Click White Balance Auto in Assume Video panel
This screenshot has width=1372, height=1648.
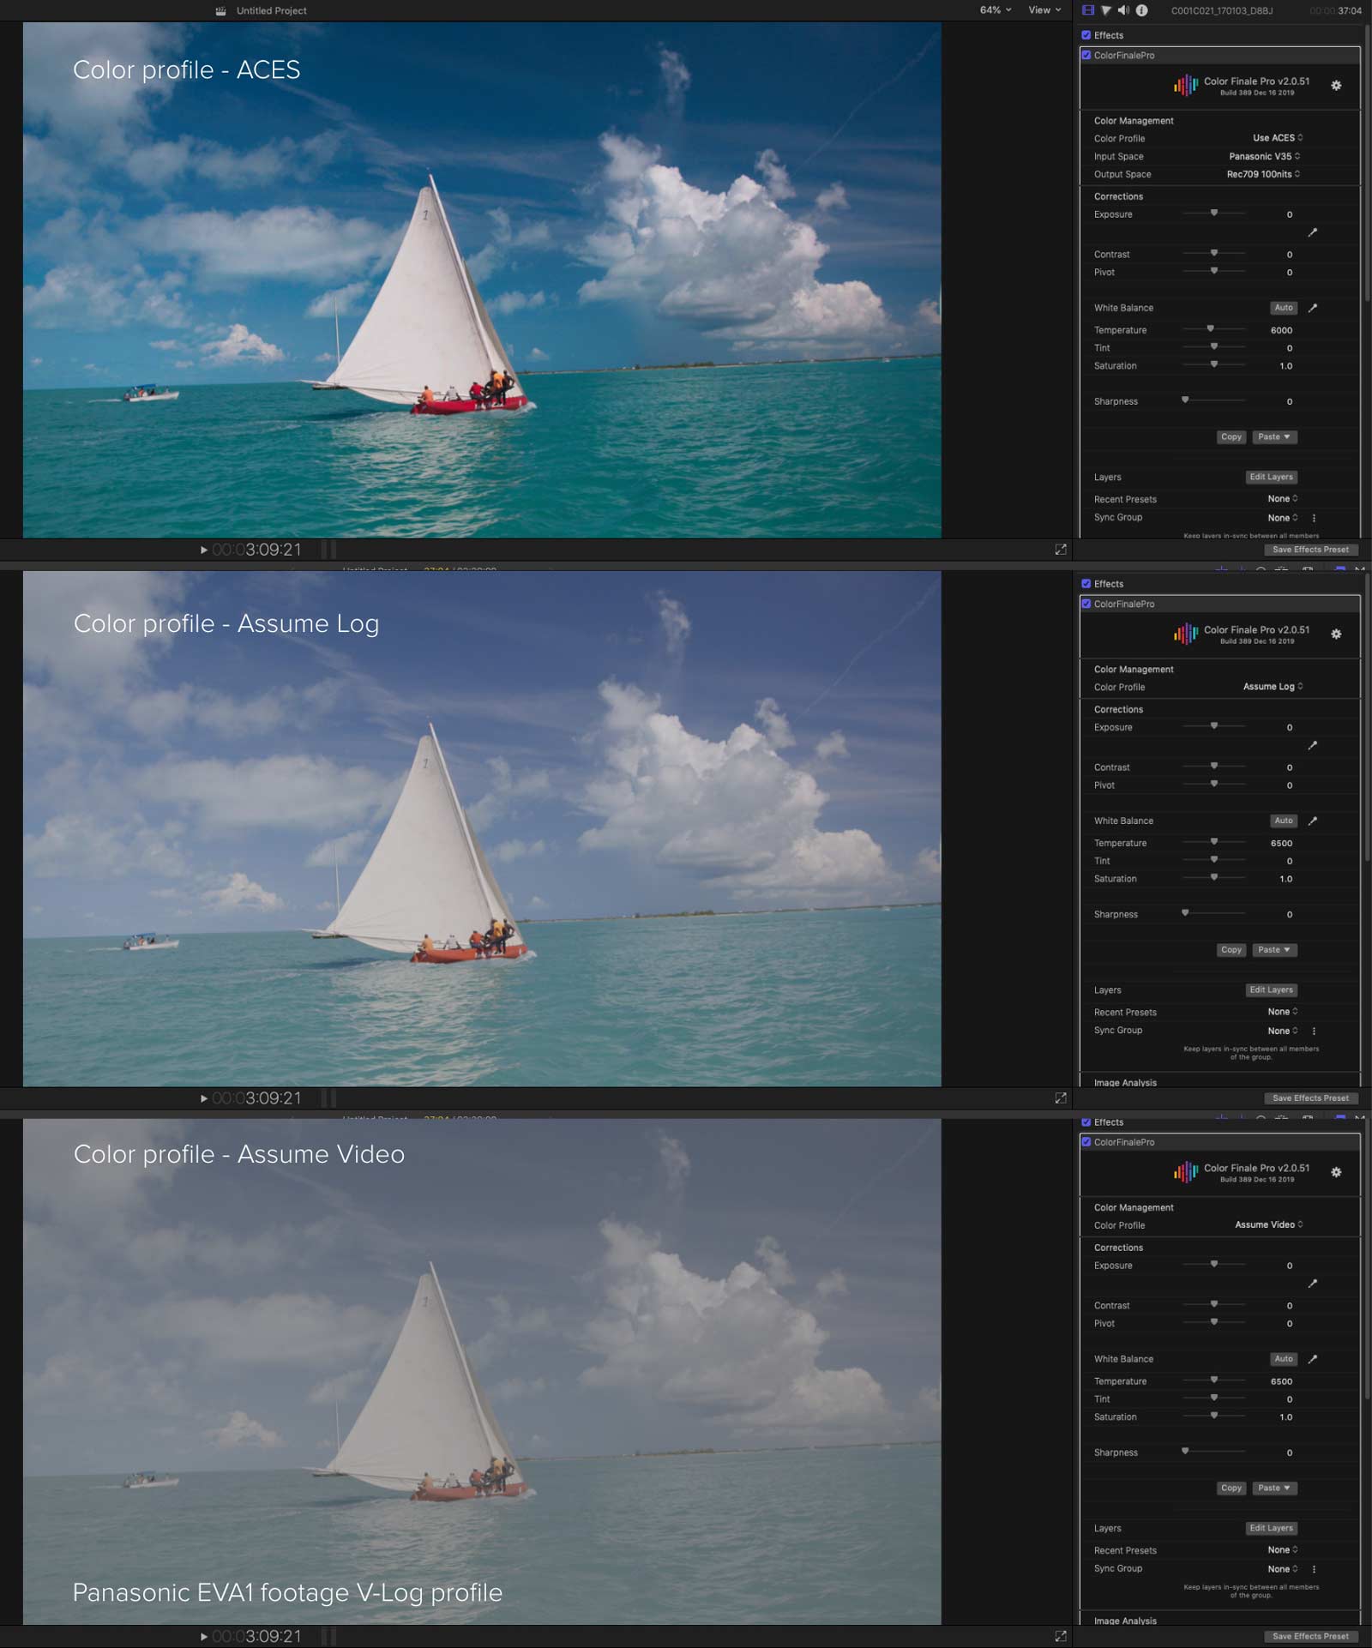pyautogui.click(x=1284, y=1359)
